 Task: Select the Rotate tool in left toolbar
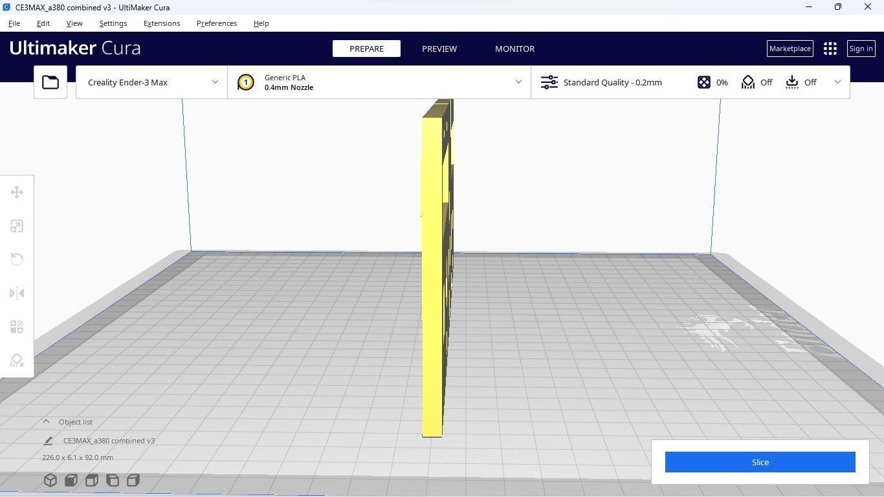[x=17, y=260]
